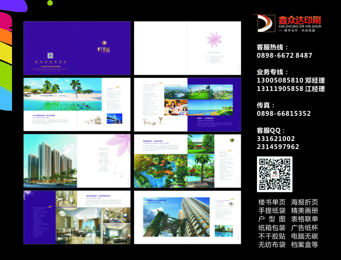
Task: Click the 楼书单页 service label
Action: [x=272, y=202]
